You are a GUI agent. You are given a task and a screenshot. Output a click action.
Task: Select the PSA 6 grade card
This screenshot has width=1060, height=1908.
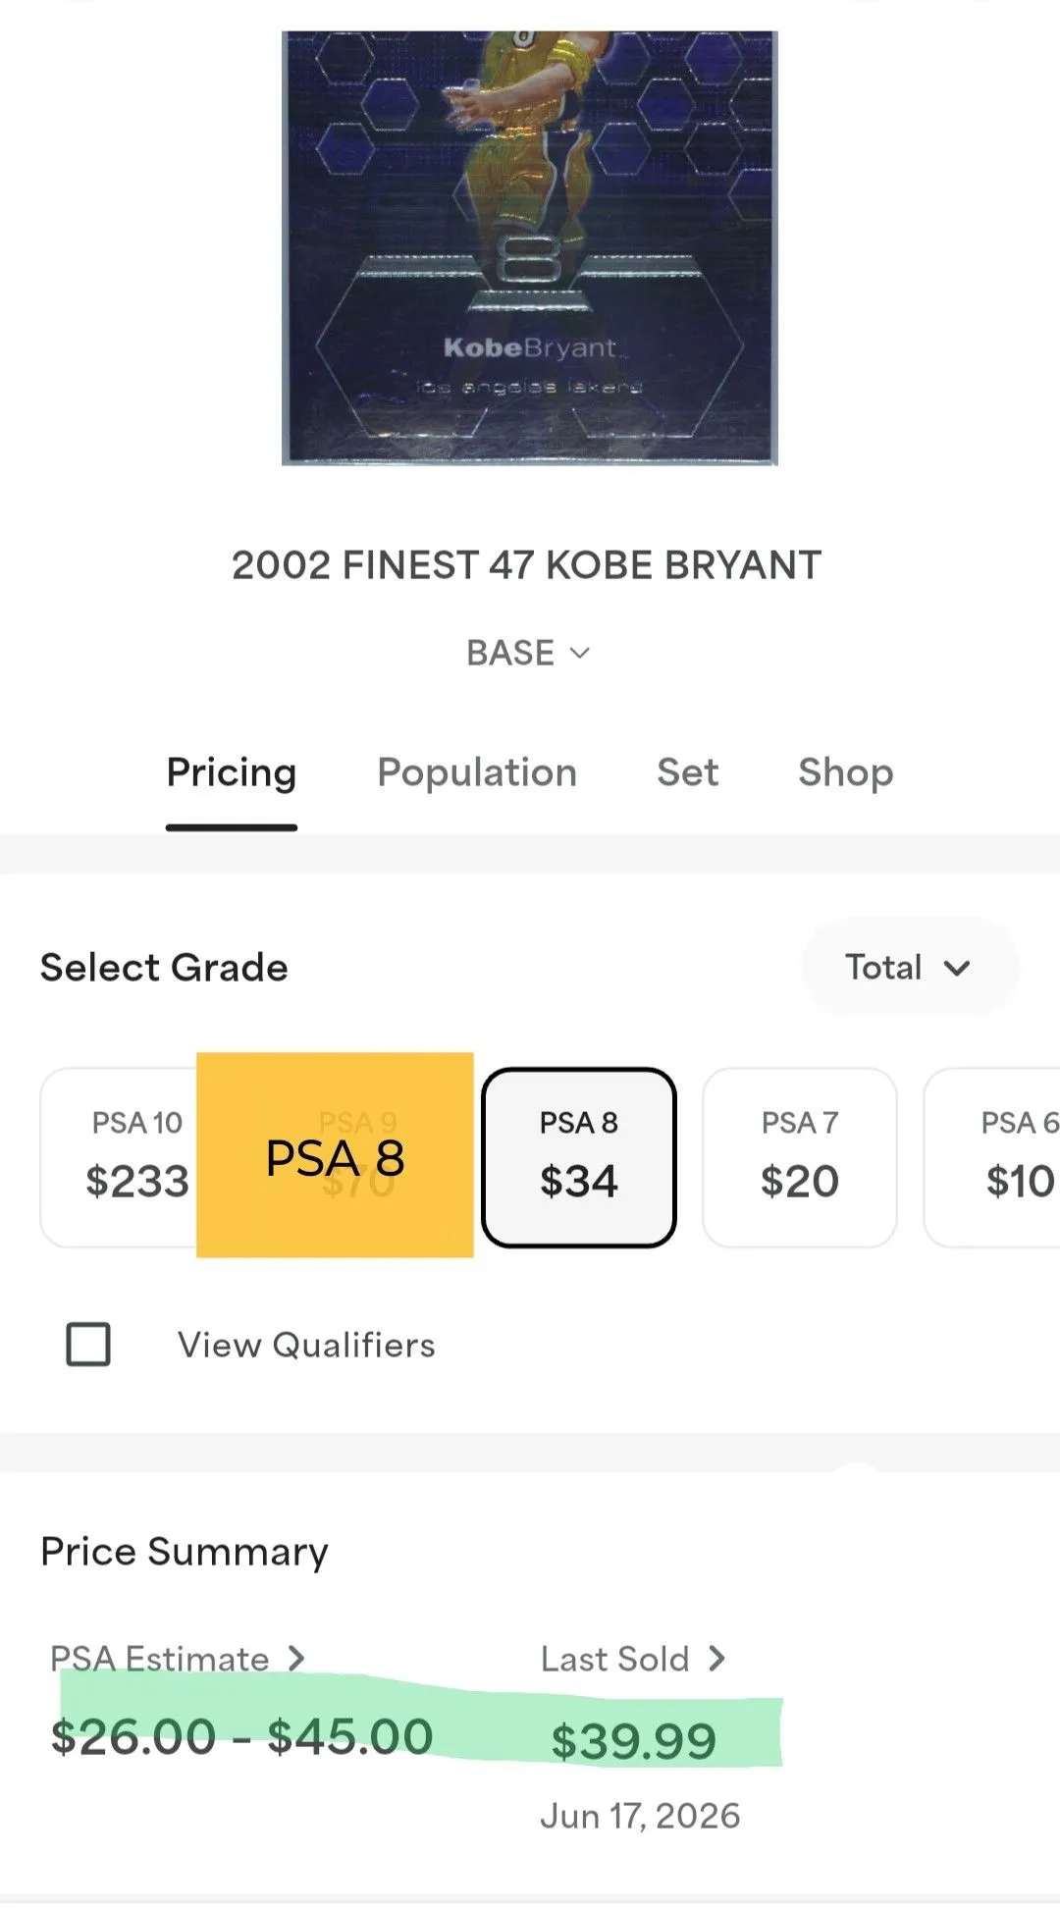tap(991, 1157)
